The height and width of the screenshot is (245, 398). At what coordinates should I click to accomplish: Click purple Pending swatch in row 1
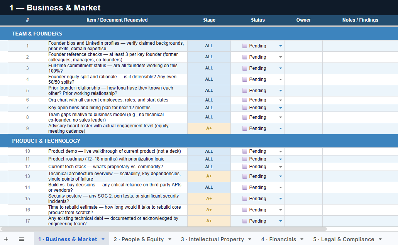[x=245, y=46]
